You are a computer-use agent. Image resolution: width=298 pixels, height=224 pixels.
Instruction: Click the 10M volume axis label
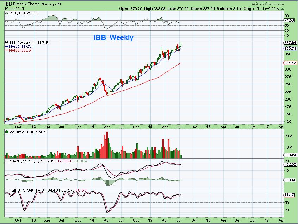(288, 147)
